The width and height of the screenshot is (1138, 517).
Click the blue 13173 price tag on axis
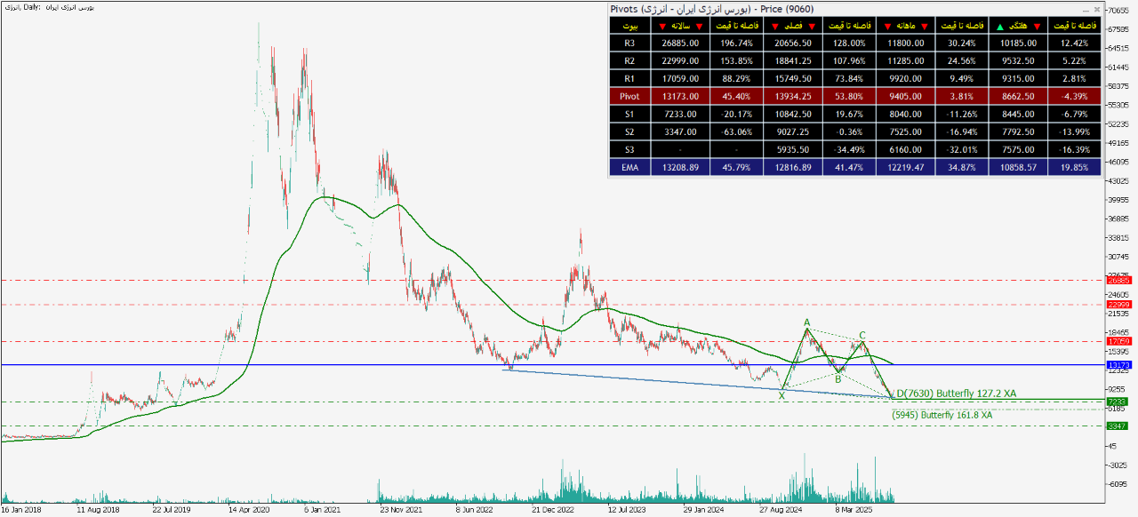click(x=1118, y=365)
